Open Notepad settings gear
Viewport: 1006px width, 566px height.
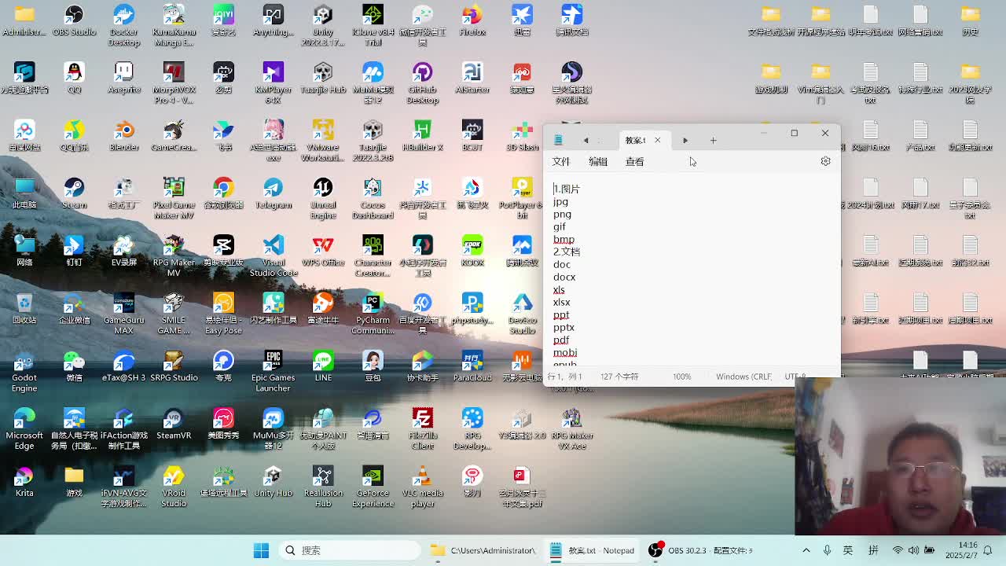tap(825, 161)
